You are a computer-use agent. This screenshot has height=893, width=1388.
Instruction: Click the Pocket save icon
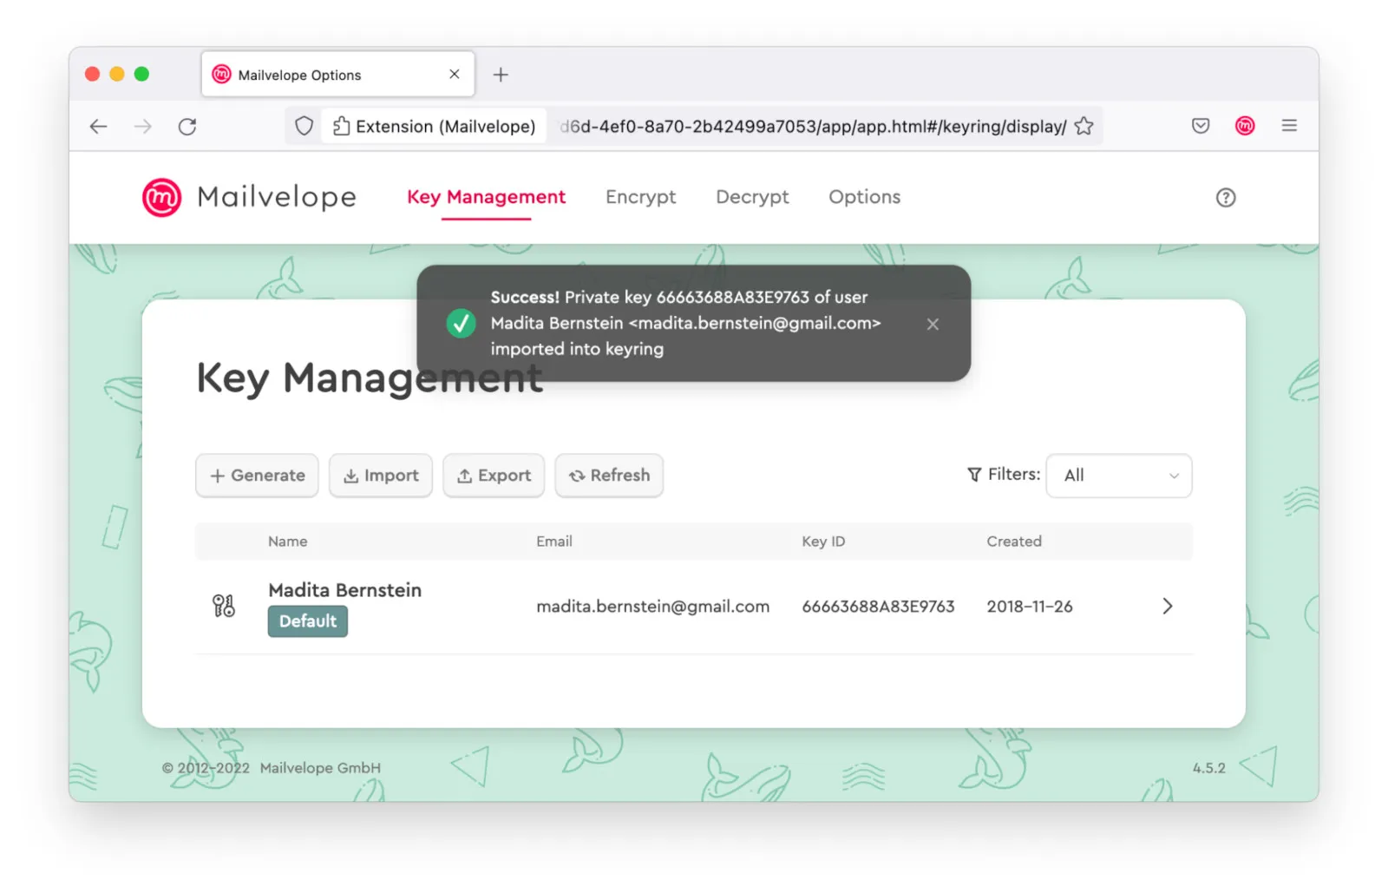pos(1200,126)
